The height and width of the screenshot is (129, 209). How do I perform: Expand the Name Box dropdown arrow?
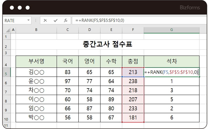(x=28, y=21)
